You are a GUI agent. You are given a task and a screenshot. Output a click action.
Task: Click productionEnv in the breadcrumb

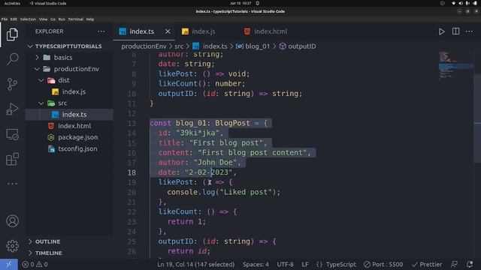144,46
